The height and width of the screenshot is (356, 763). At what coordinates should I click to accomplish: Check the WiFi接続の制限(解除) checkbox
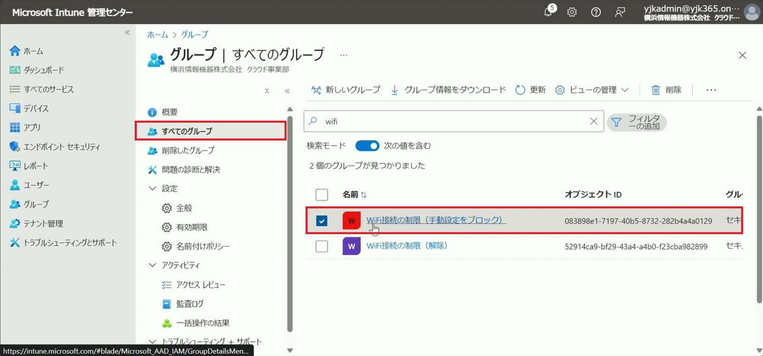pos(321,246)
